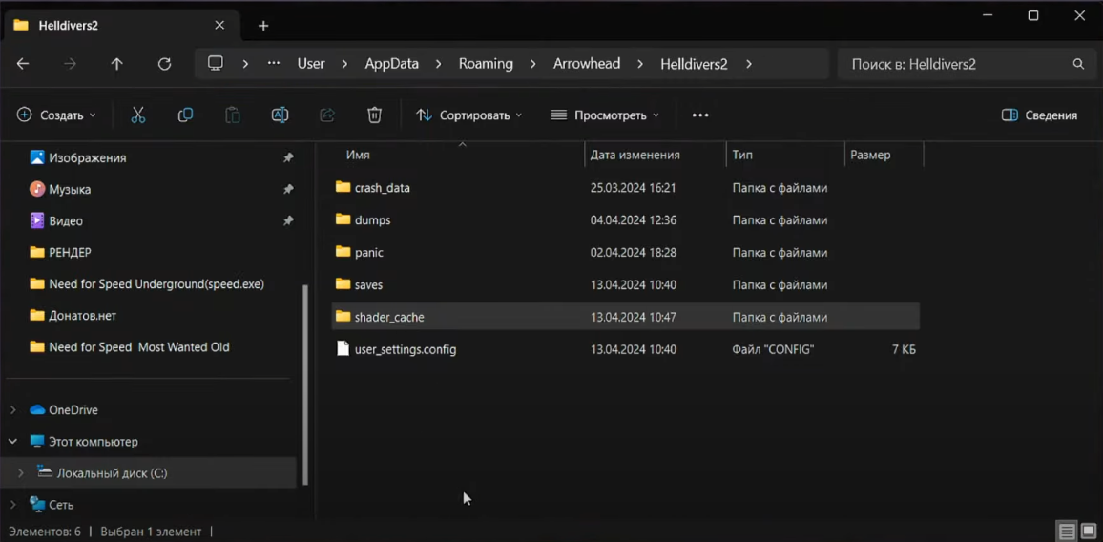Collapse the Этот компьютер tree node
Image resolution: width=1103 pixels, height=542 pixels.
coord(12,442)
